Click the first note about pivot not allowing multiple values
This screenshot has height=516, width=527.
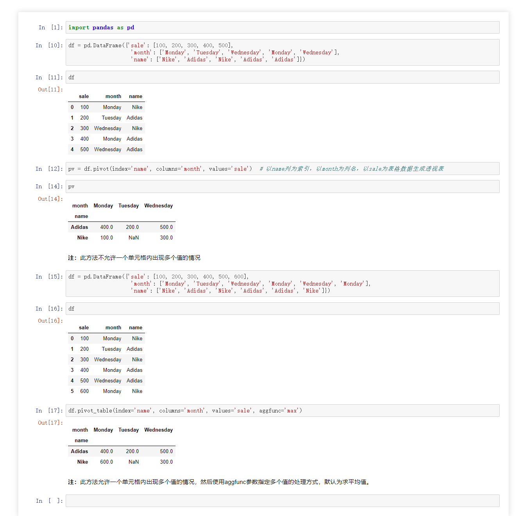134,258
